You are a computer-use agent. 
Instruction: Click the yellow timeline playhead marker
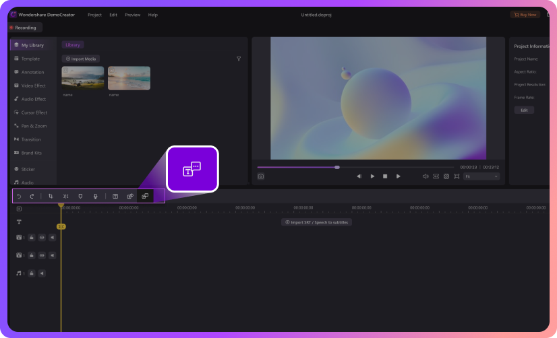(61, 205)
